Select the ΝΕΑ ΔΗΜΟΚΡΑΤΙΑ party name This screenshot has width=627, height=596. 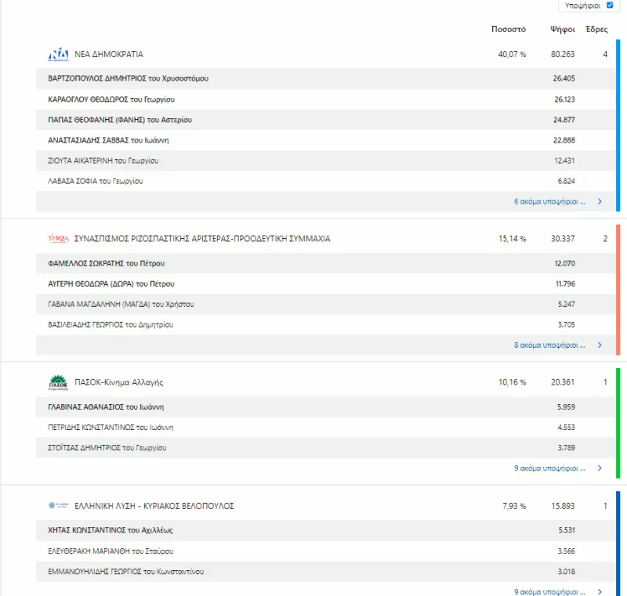click(x=109, y=54)
